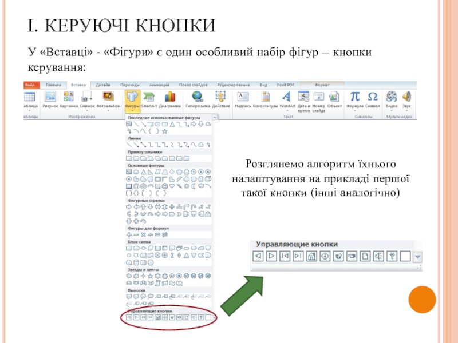Screen dimensions: 458x343
Task: Pick the five-point star in recent shapes
Action: click(165, 131)
